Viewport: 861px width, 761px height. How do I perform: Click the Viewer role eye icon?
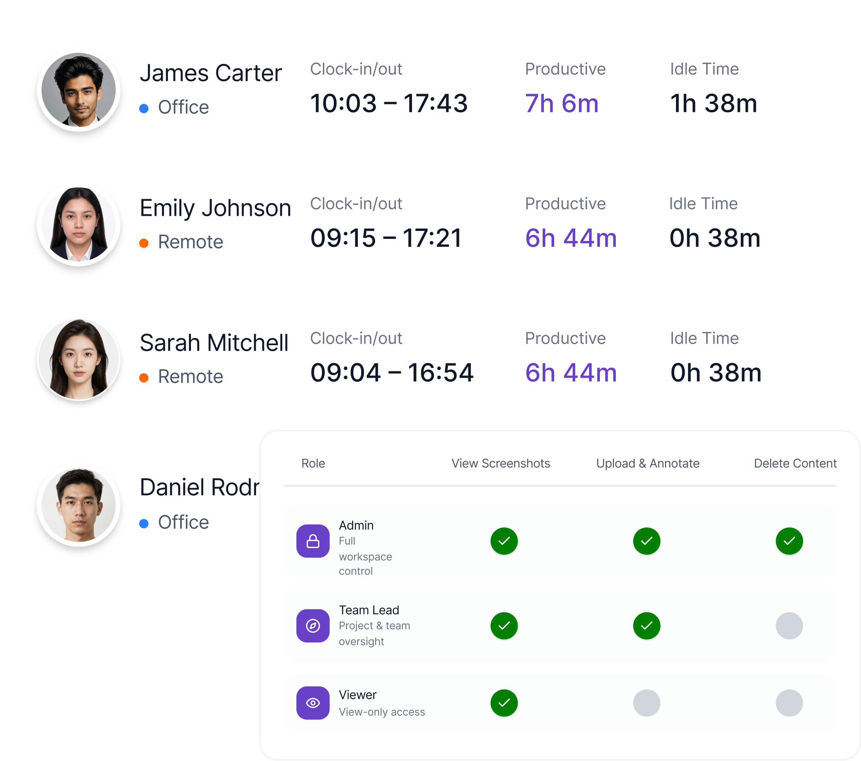point(312,702)
